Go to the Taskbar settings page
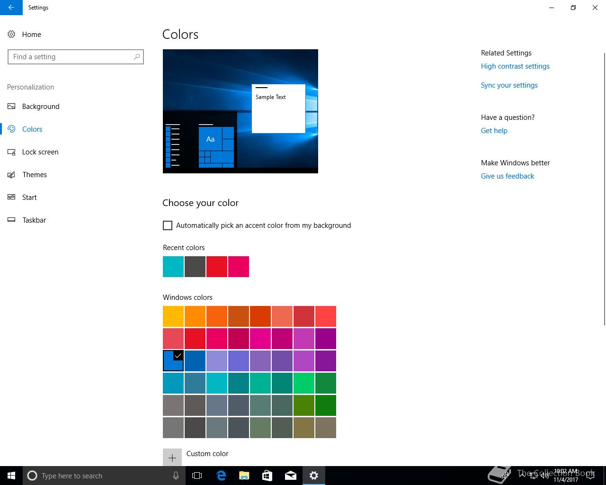606x485 pixels. point(34,220)
